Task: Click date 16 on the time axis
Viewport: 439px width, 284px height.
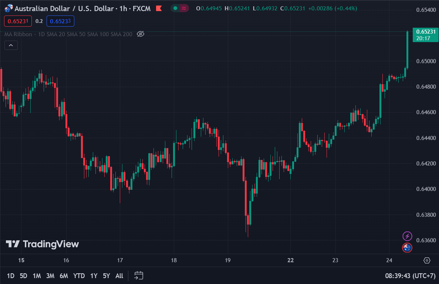Action: 66,260
